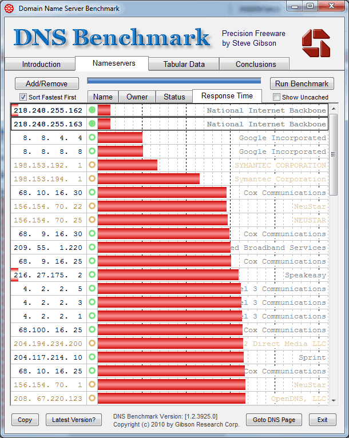
Task: Enable Show Uncached checkbox
Action: [x=276, y=97]
